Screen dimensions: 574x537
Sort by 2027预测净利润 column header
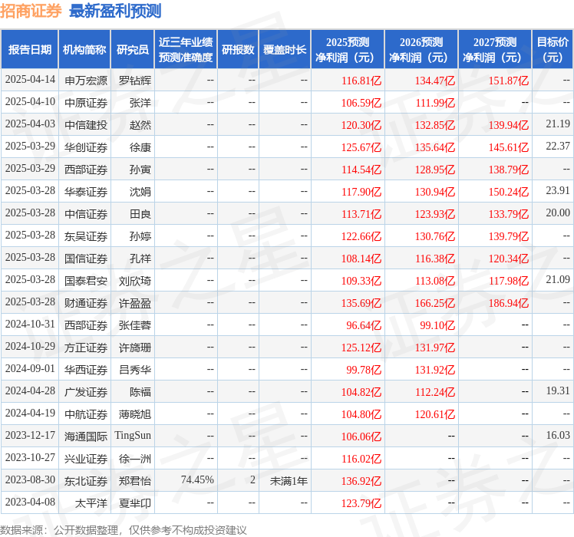pyautogui.click(x=495, y=50)
